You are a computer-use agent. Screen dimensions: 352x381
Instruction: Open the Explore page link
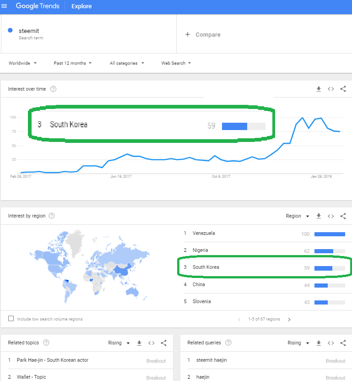(x=81, y=6)
